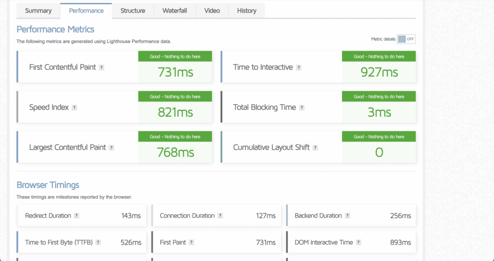The image size is (494, 261).
Task: Click help icon beside DOM Interactive Time
Action: pos(359,243)
